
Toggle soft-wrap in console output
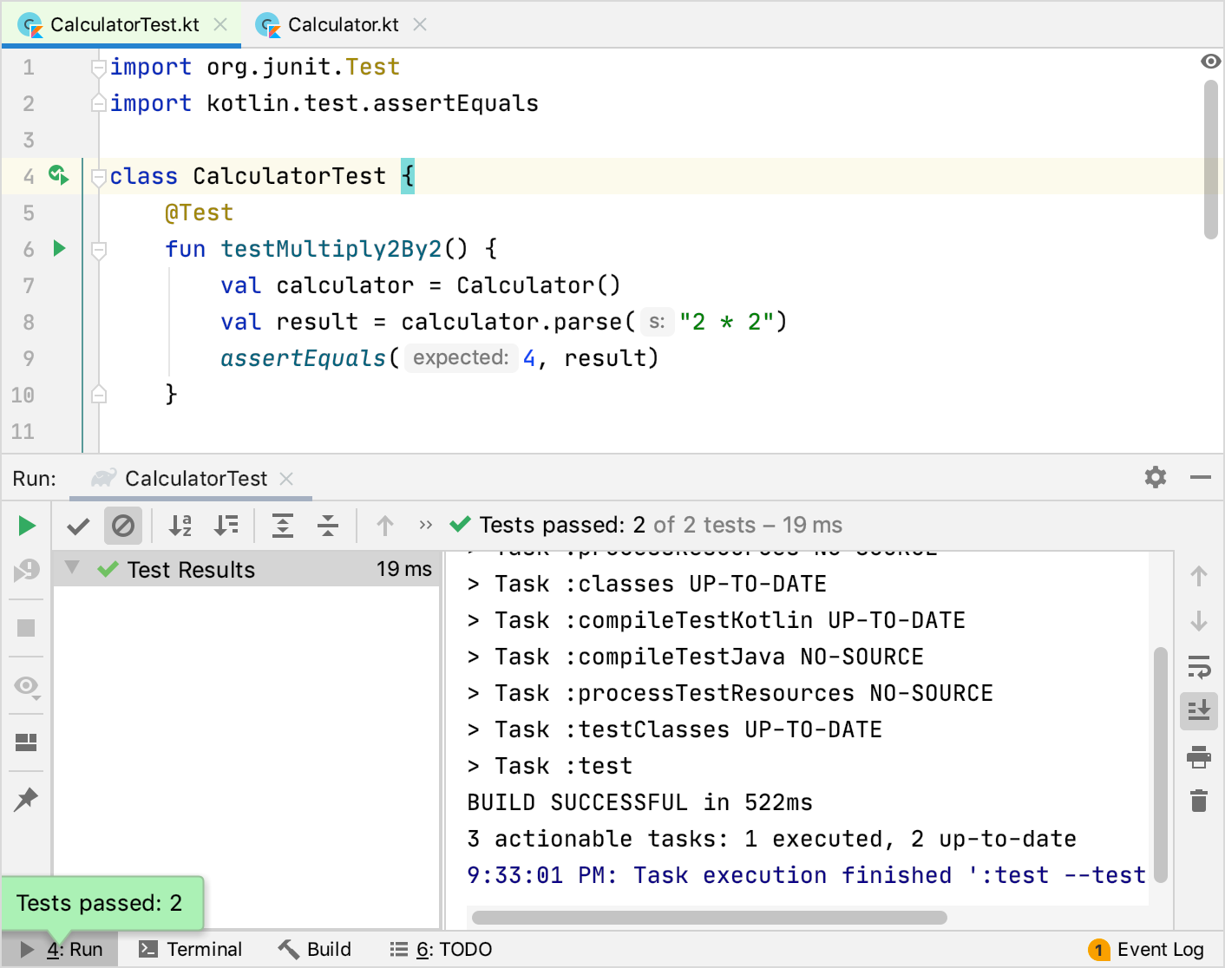1199,666
